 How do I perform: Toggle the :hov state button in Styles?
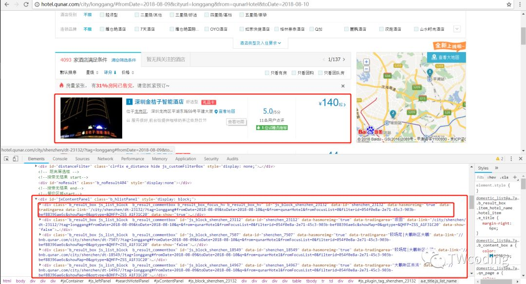pos(492,177)
